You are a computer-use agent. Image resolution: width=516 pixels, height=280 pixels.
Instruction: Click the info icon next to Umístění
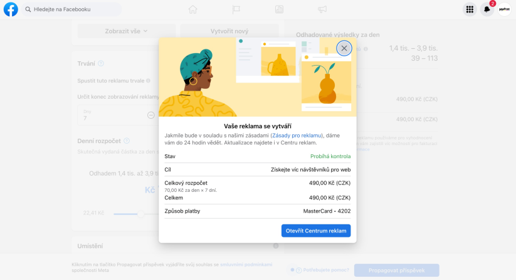(x=276, y=246)
